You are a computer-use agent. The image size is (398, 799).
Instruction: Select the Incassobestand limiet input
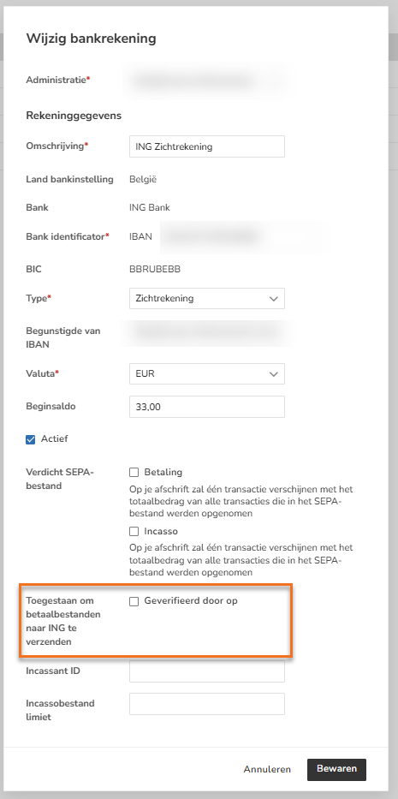[x=207, y=704]
